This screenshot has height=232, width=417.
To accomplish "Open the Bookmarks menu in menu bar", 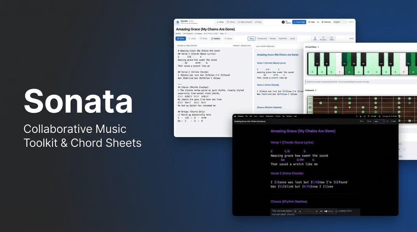I will coord(270,116).
